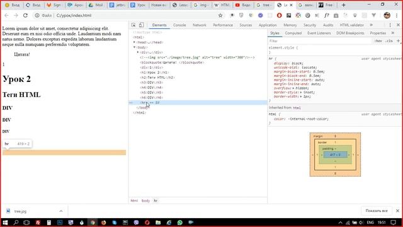The image size is (403, 227).
Task: Open the Security tab
Action: (x=309, y=25)
